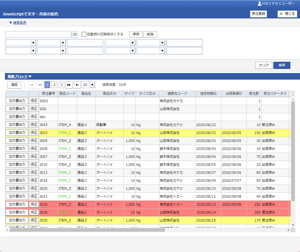Viewport: 300px width, 252px height.
Task: Open first row fourth condition dropdown
Action: pos(133,43)
